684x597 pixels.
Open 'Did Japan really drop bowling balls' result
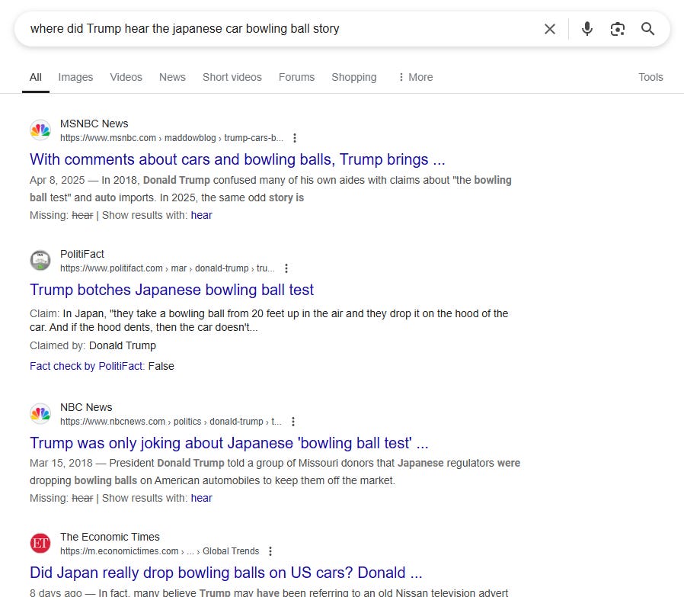point(226,573)
